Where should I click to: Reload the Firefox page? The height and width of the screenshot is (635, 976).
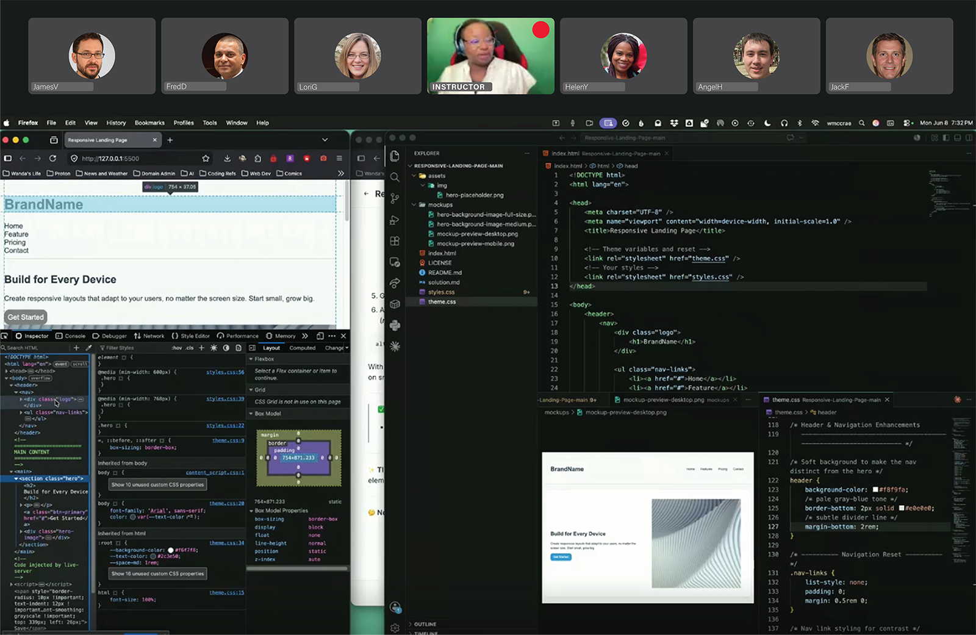click(x=52, y=159)
